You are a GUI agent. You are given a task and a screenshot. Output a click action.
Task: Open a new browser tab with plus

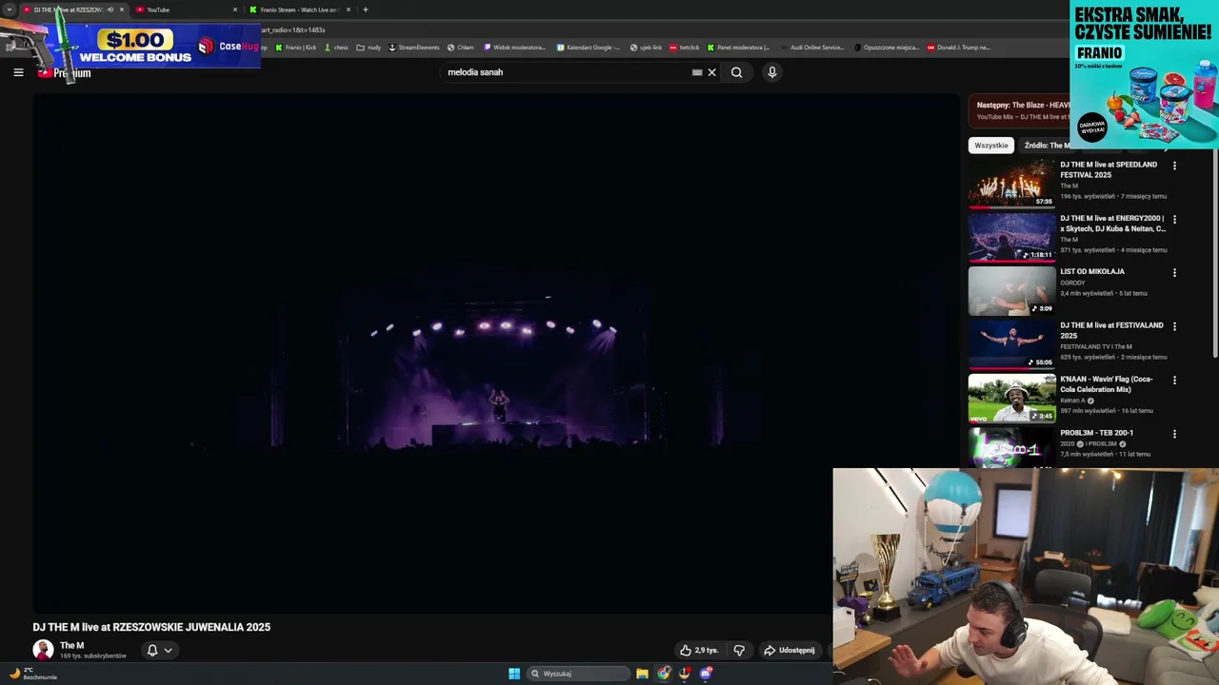tap(366, 10)
